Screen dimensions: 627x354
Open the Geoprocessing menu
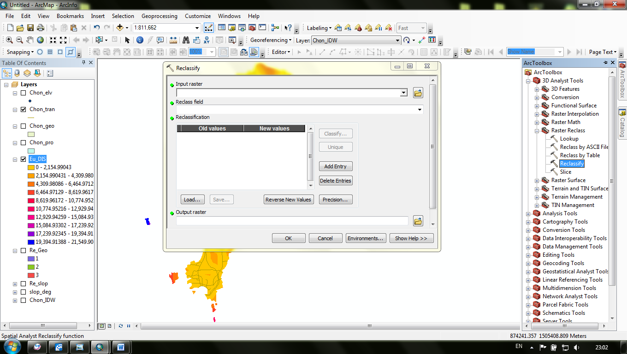click(x=159, y=16)
